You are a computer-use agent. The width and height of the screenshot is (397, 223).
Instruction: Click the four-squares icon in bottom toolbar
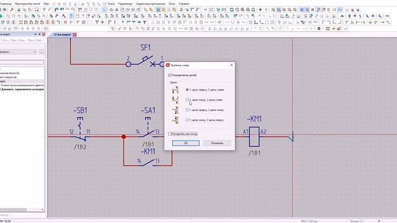point(328,28)
